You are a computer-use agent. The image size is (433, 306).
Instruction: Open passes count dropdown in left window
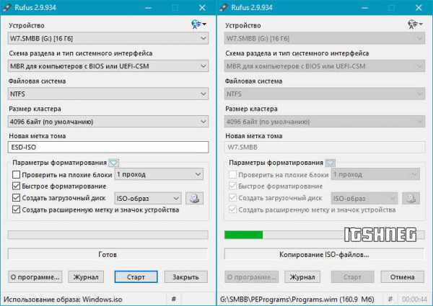point(159,174)
